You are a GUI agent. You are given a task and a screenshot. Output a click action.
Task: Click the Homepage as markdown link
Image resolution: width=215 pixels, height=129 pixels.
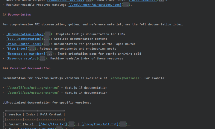26,54
